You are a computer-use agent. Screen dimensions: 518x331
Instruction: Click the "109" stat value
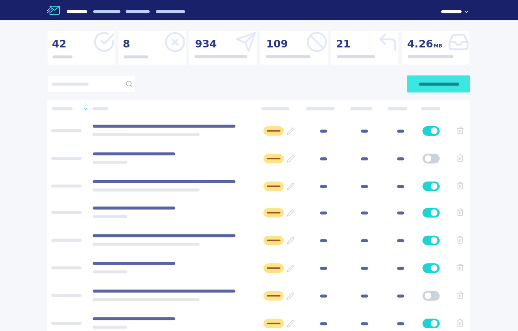click(277, 44)
